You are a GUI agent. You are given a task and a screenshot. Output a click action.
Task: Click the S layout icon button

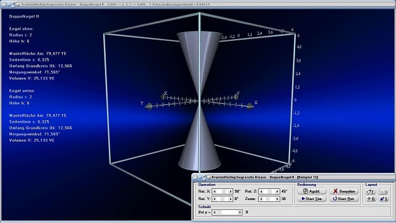coord(384,199)
